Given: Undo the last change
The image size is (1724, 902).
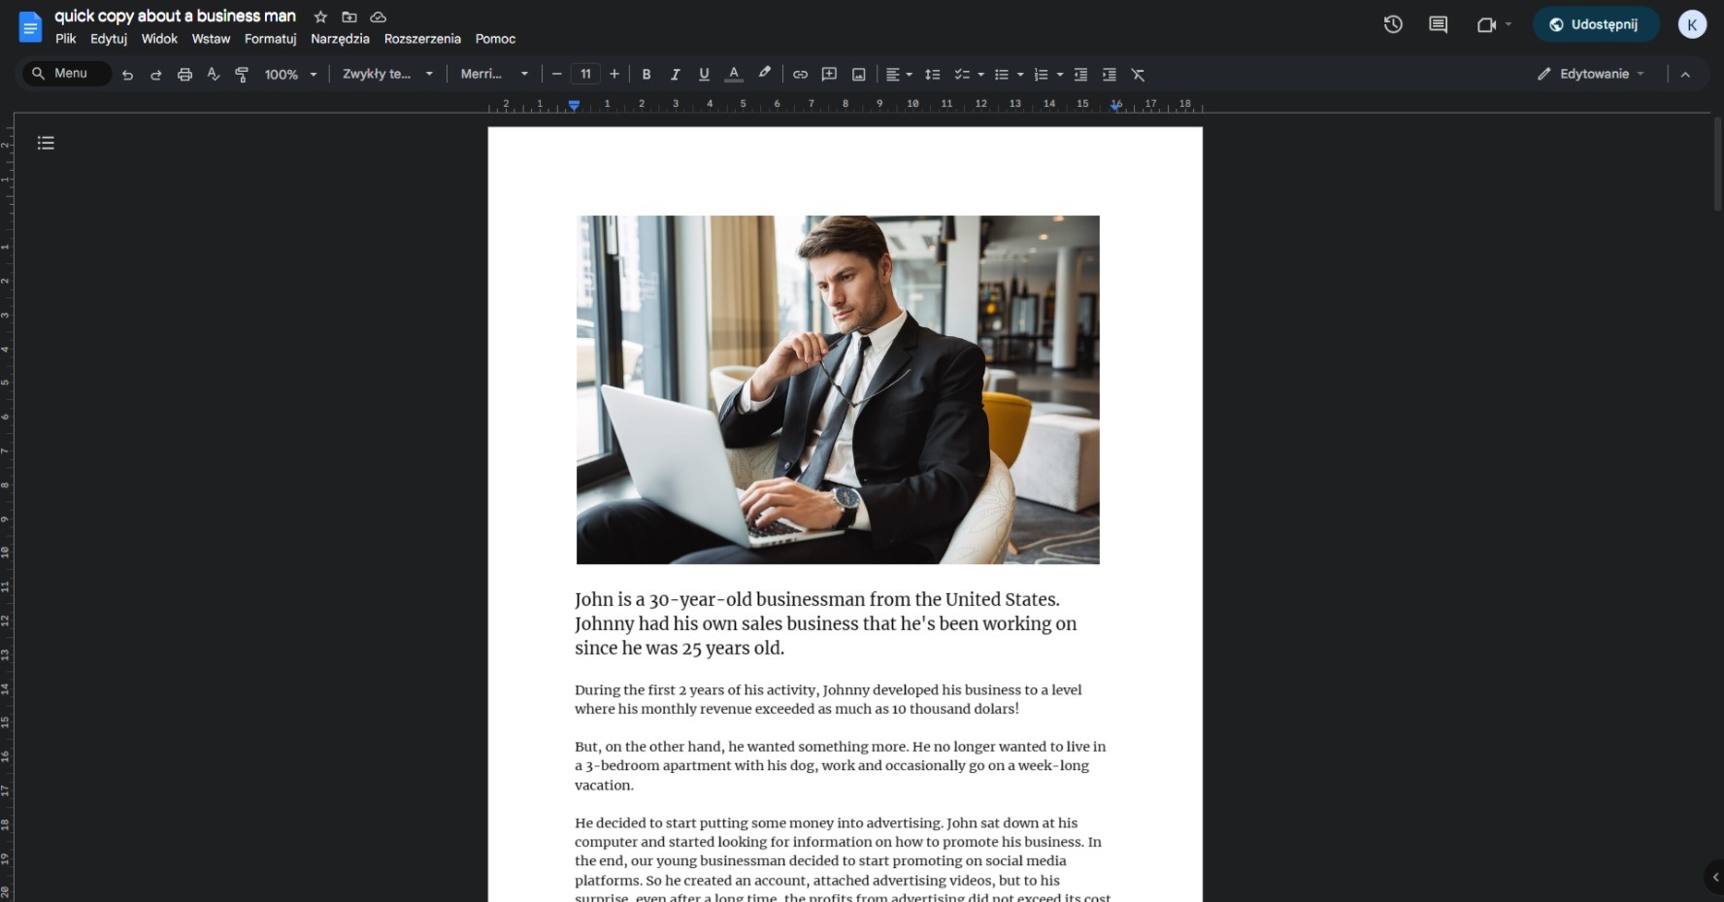Looking at the screenshot, I should [127, 74].
